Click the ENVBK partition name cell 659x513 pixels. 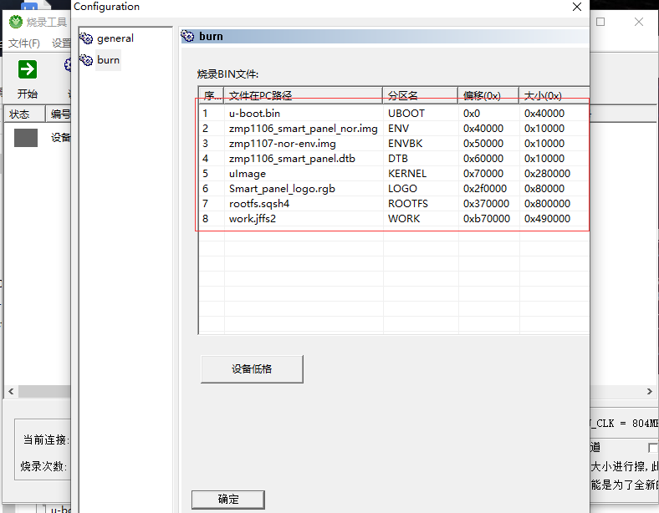click(405, 144)
